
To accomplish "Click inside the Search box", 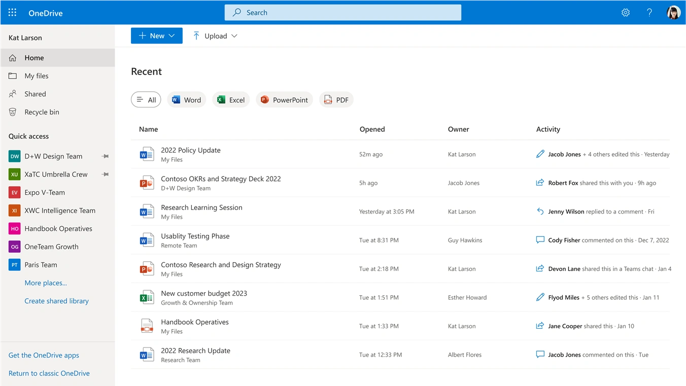I will (x=342, y=12).
